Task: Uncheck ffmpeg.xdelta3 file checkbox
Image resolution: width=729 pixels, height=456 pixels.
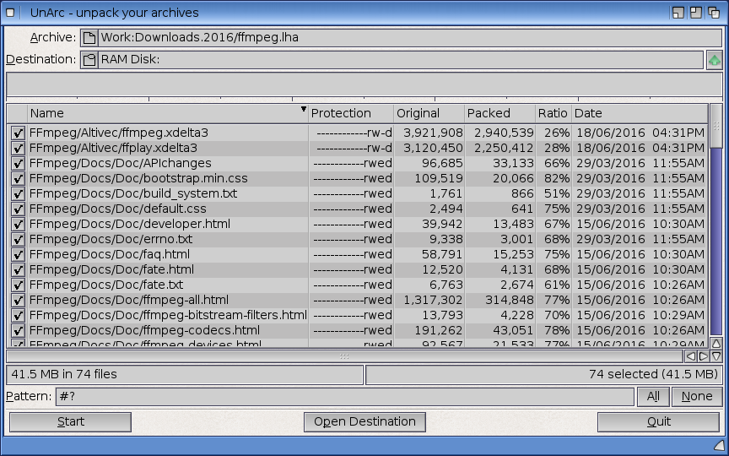Action: (18, 133)
